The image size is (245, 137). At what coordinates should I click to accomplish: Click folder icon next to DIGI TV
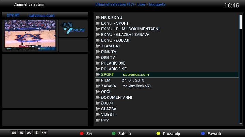click(x=98, y=58)
